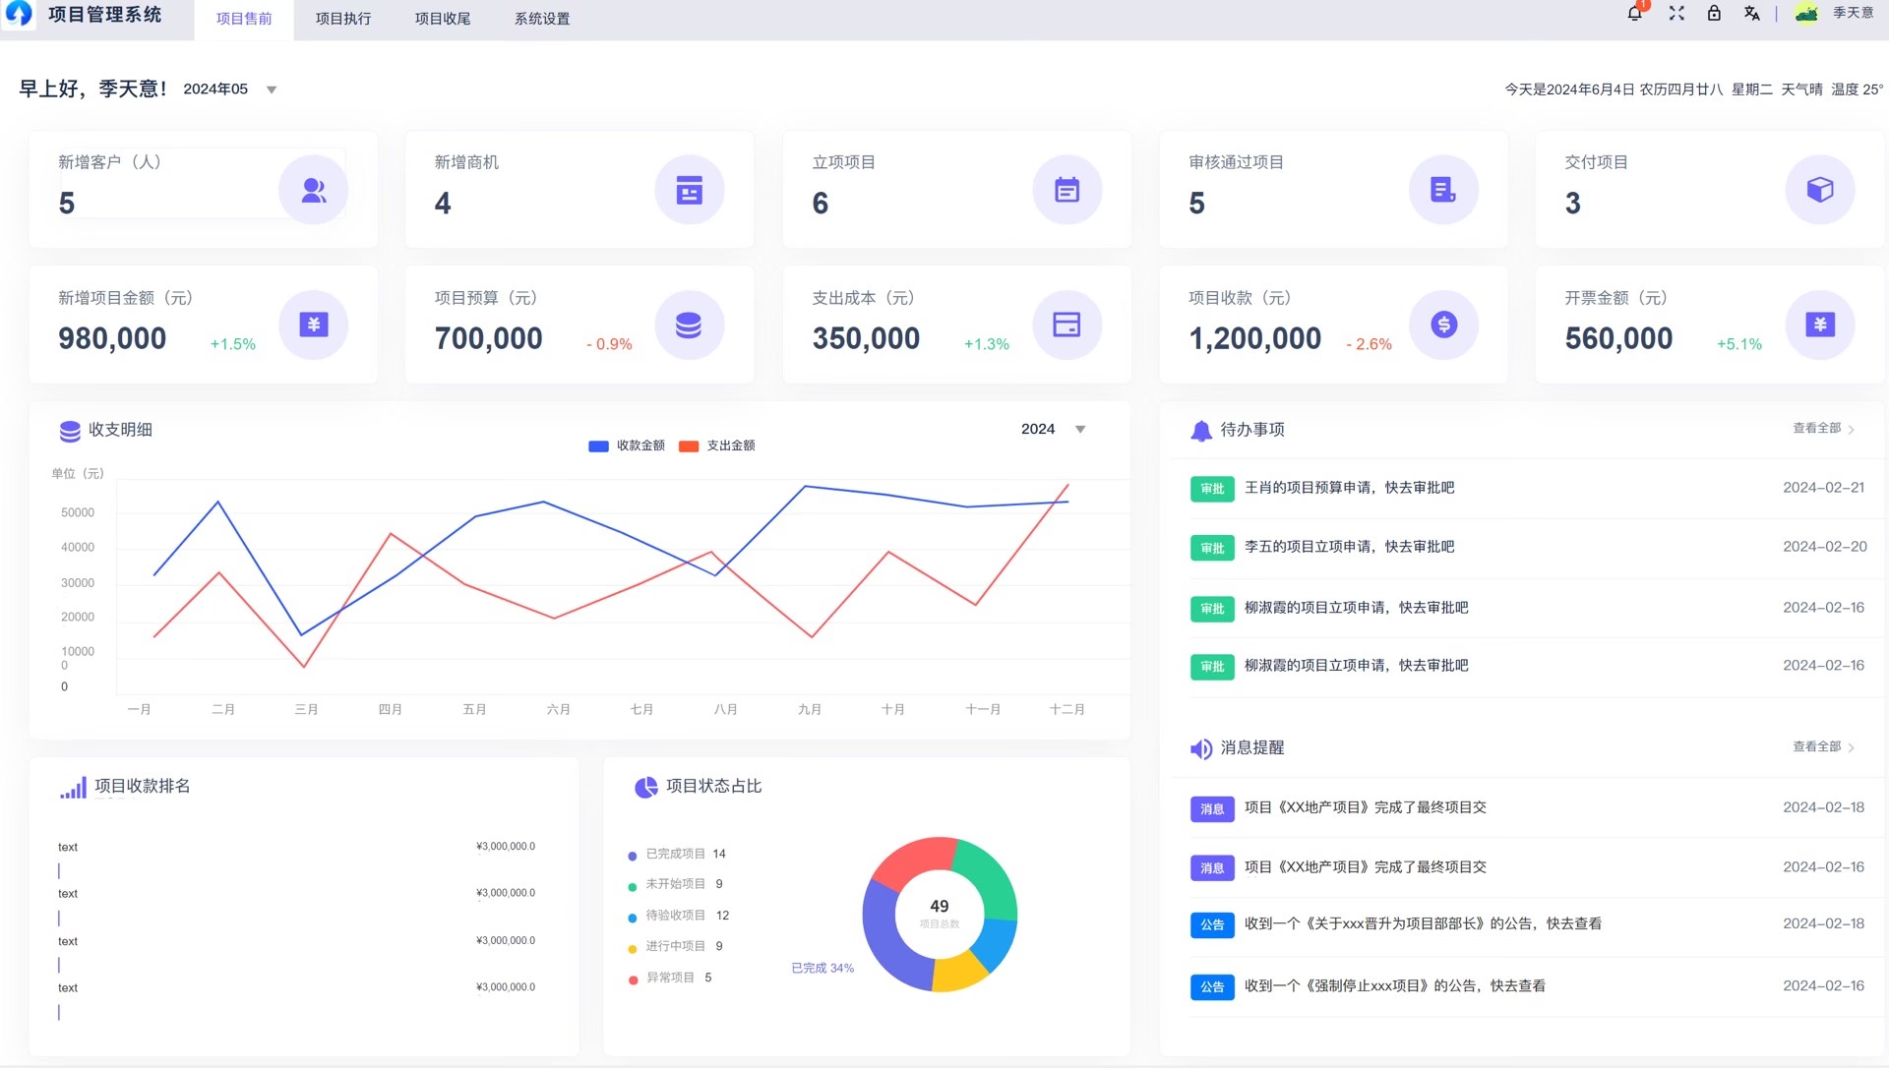The width and height of the screenshot is (1889, 1068).
Task: Click the 项目收款 dollar coin icon
Action: coord(1443,325)
